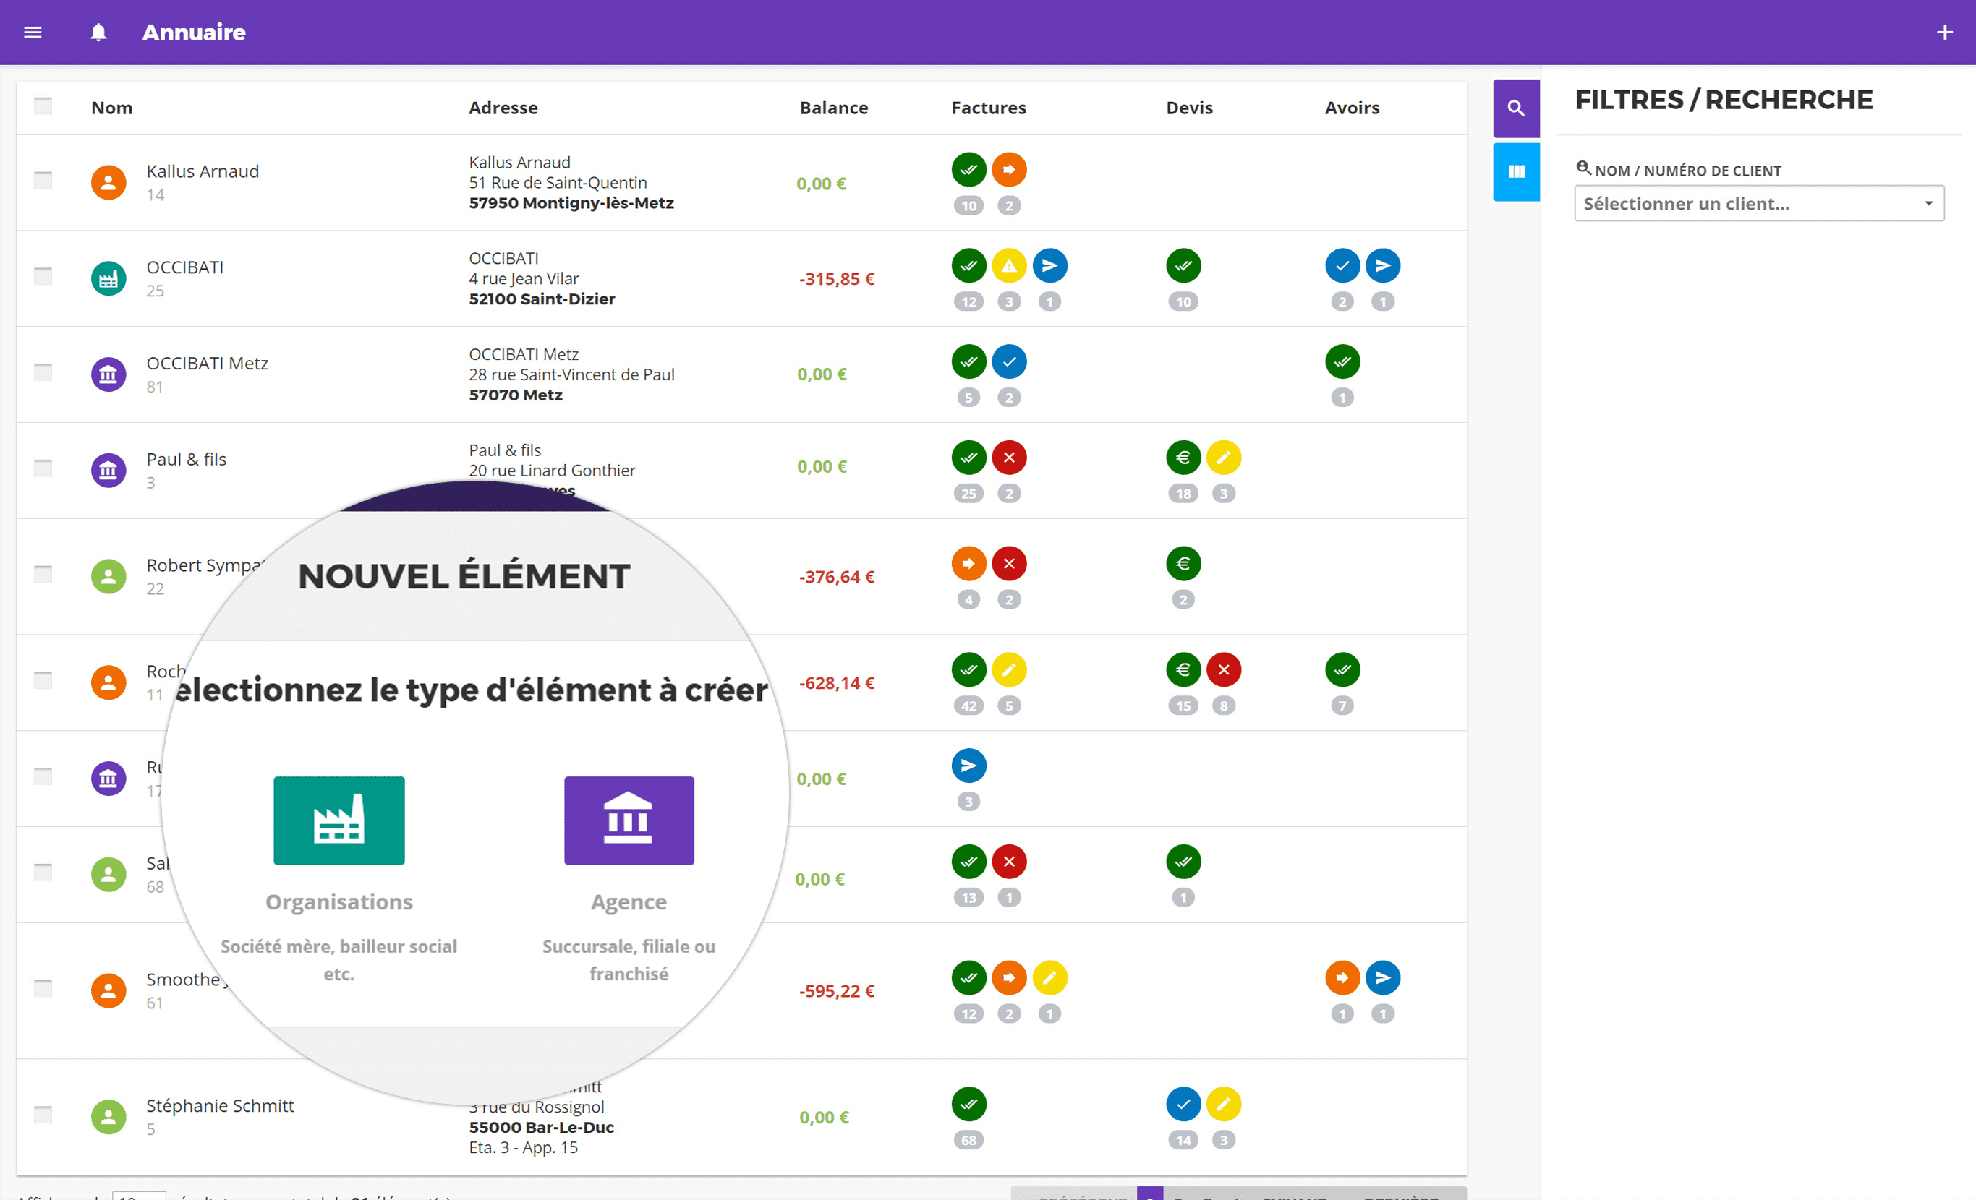Click Smoothe orange arrow credit icon
Screen dimensions: 1976x1200
(1342, 978)
